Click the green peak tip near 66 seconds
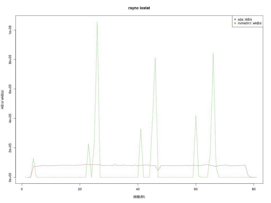Viewport: 271px width, 203px height. pyautogui.click(x=213, y=53)
